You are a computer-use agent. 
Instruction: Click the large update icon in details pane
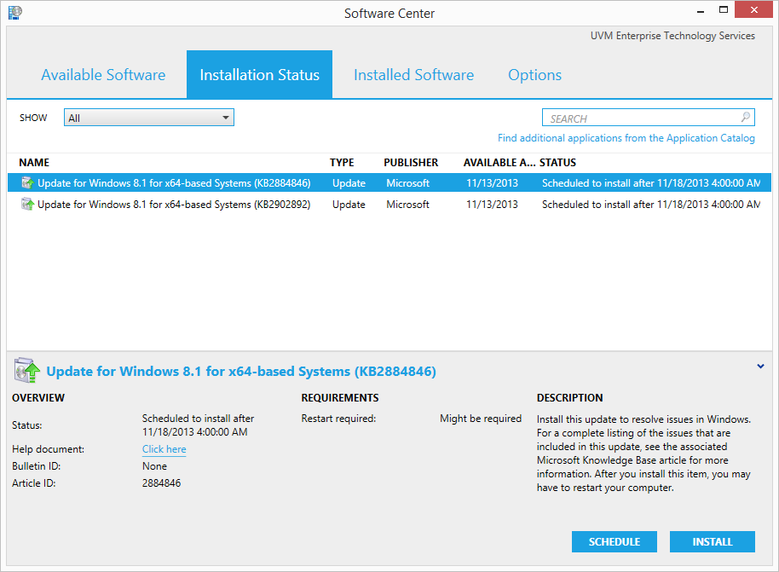[x=26, y=370]
